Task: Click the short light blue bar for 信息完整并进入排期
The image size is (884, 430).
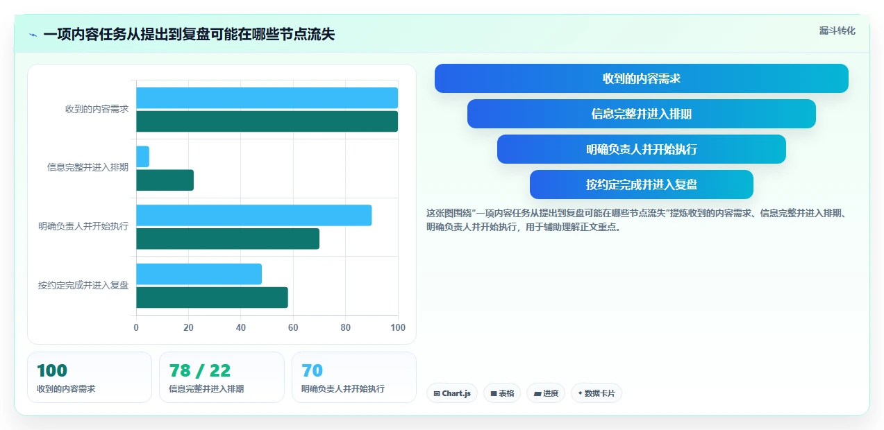Action: coord(142,157)
